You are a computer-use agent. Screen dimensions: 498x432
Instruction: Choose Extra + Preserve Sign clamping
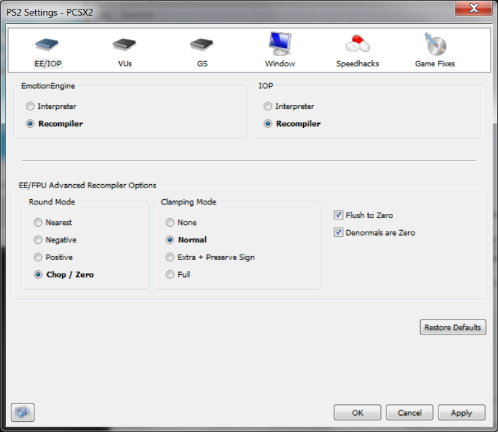[x=170, y=257]
